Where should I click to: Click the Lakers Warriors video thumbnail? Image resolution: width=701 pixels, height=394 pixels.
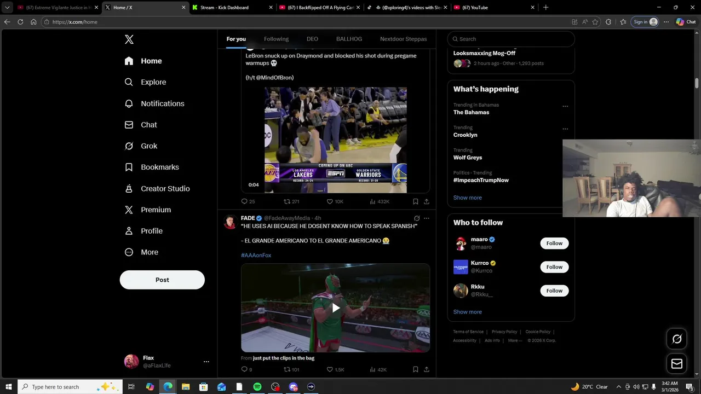pyautogui.click(x=335, y=140)
